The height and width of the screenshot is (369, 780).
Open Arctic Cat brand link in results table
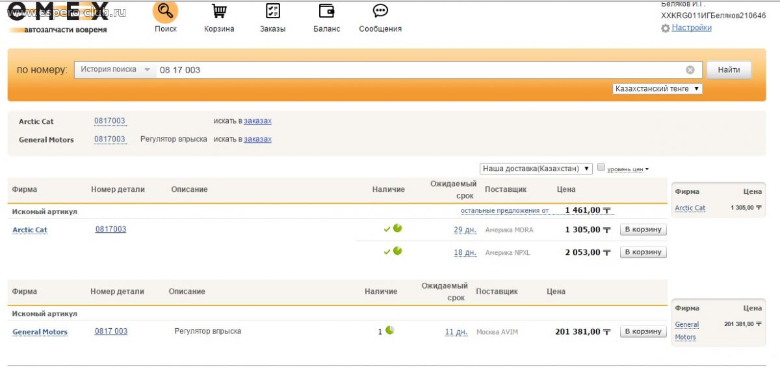pos(30,230)
